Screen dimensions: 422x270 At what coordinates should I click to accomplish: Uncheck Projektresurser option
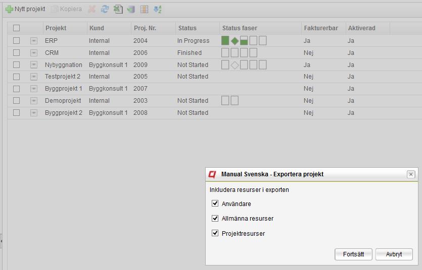pyautogui.click(x=215, y=233)
